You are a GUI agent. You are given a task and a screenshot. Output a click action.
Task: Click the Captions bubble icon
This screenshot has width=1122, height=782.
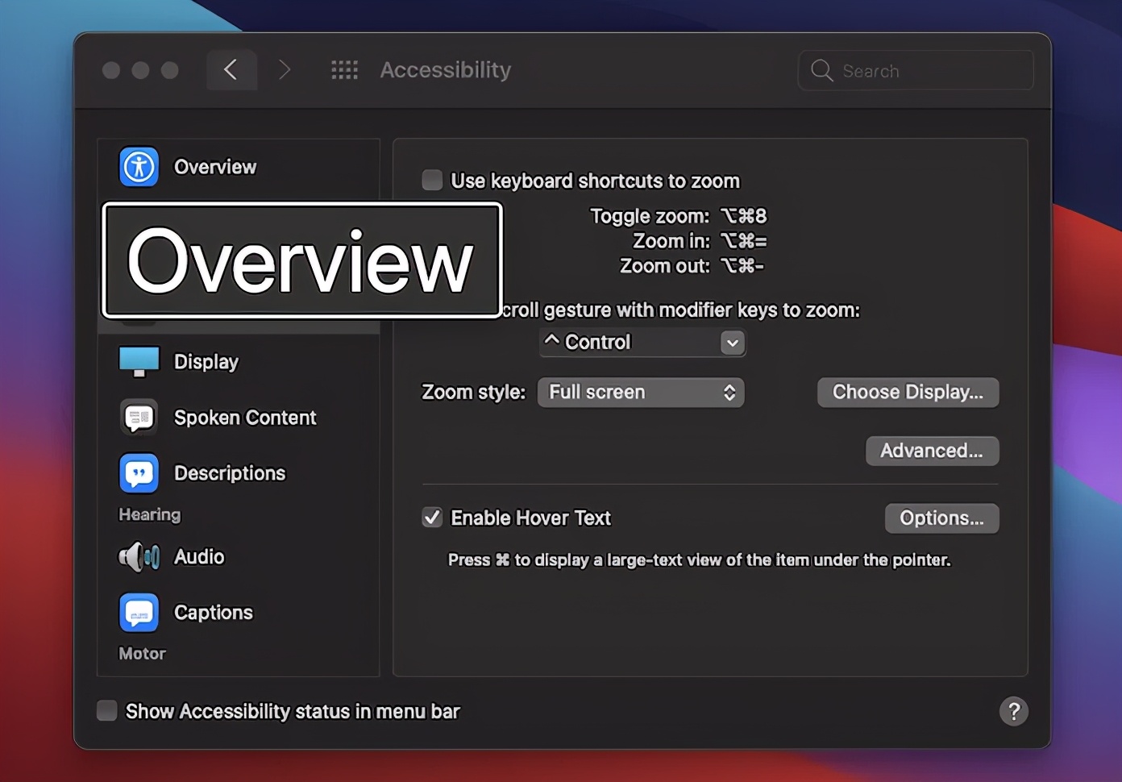point(139,613)
